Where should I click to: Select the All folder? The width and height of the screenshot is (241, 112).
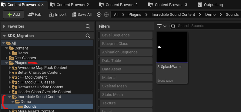pos(47,43)
